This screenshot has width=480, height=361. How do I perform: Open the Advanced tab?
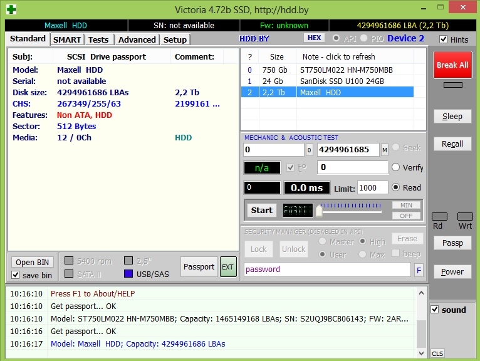[137, 40]
